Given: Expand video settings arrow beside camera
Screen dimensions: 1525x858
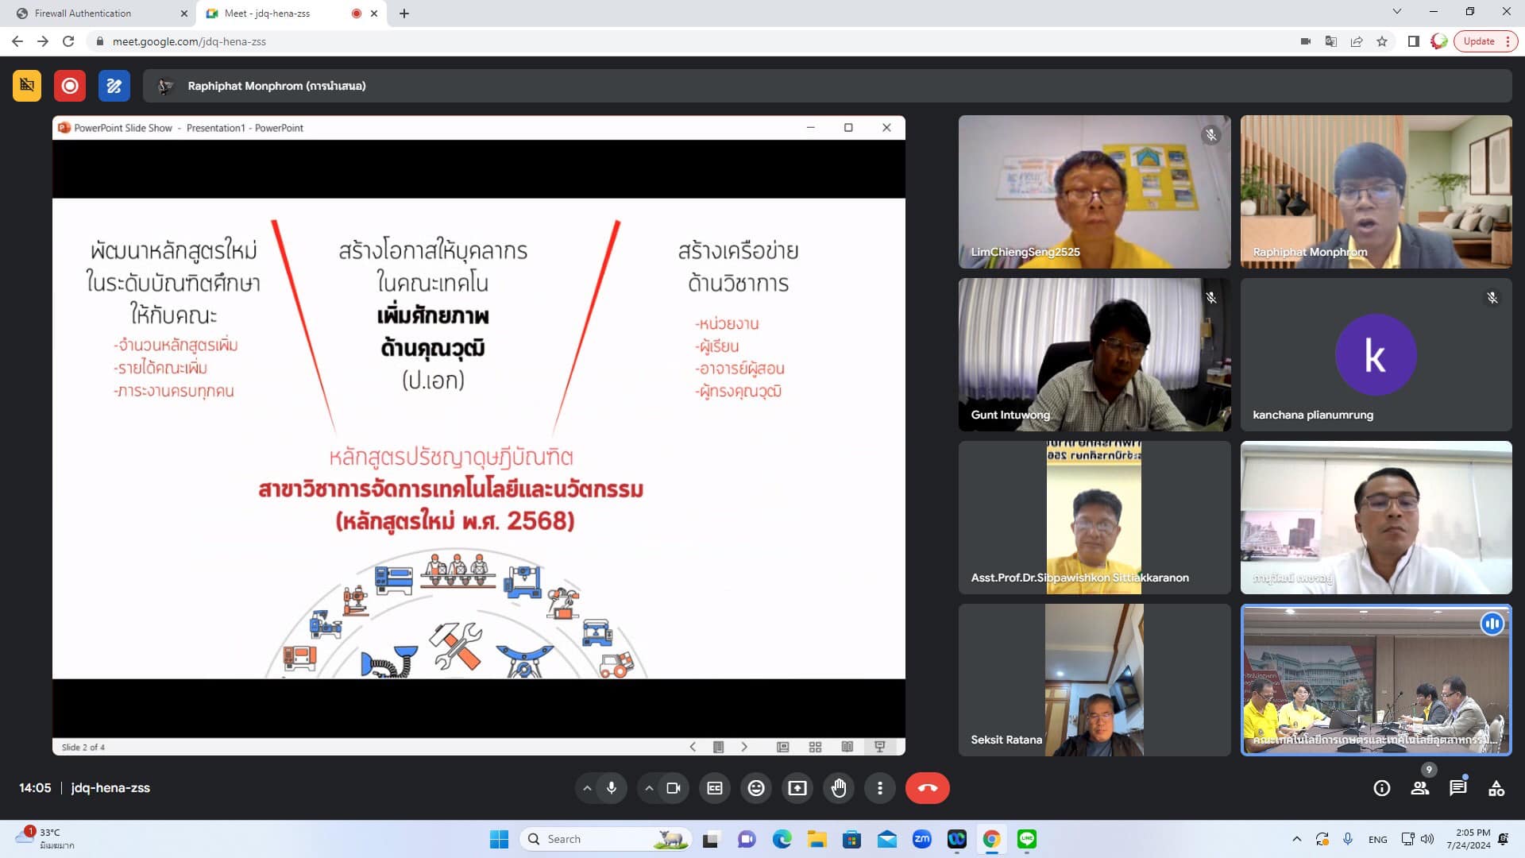Looking at the screenshot, I should pos(649,788).
